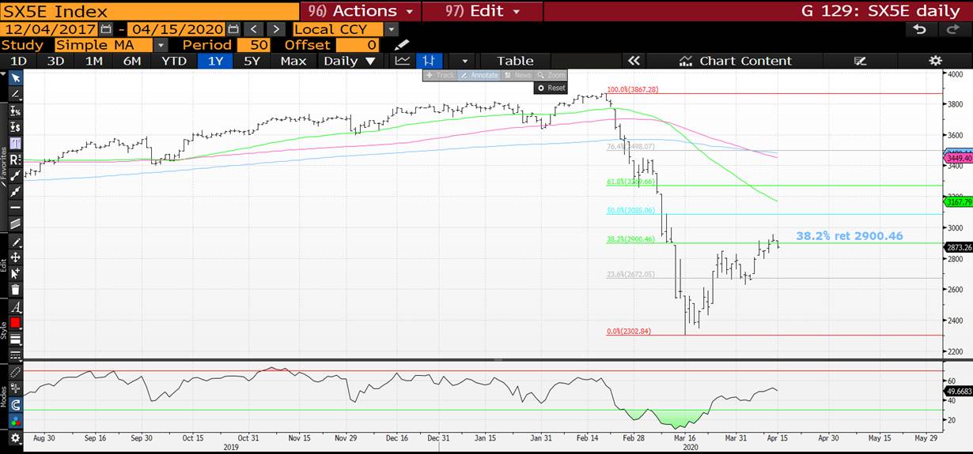This screenshot has width=973, height=454.
Task: Select the arrow pointer tool in left toolbar
Action: click(x=15, y=77)
